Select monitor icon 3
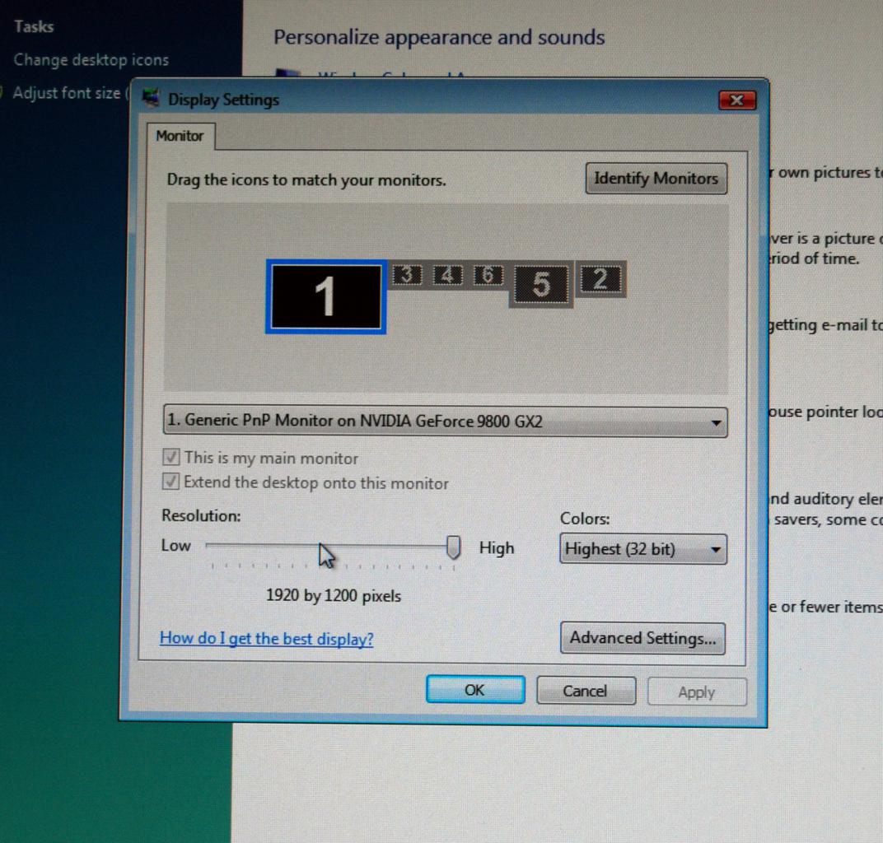This screenshot has width=883, height=843. coord(407,275)
